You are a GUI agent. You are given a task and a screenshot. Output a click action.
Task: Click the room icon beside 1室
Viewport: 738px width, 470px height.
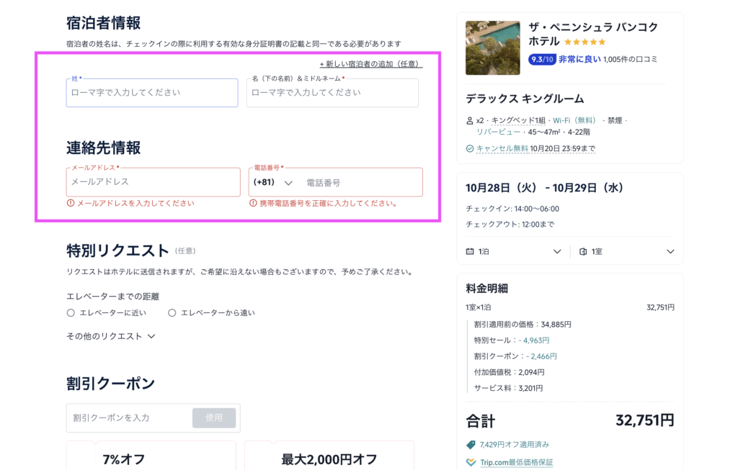tap(583, 252)
